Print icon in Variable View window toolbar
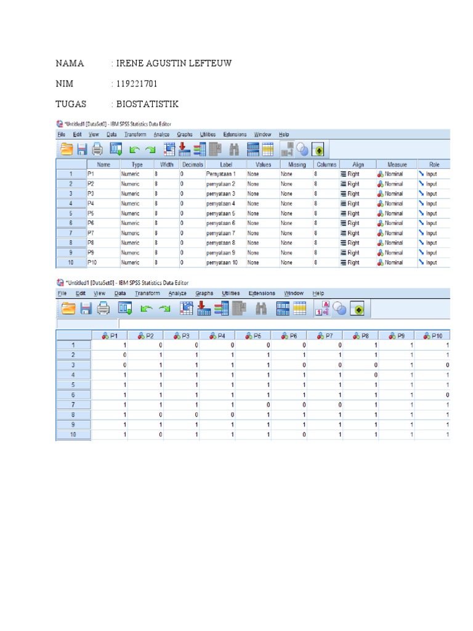473x631 pixels. (97, 150)
